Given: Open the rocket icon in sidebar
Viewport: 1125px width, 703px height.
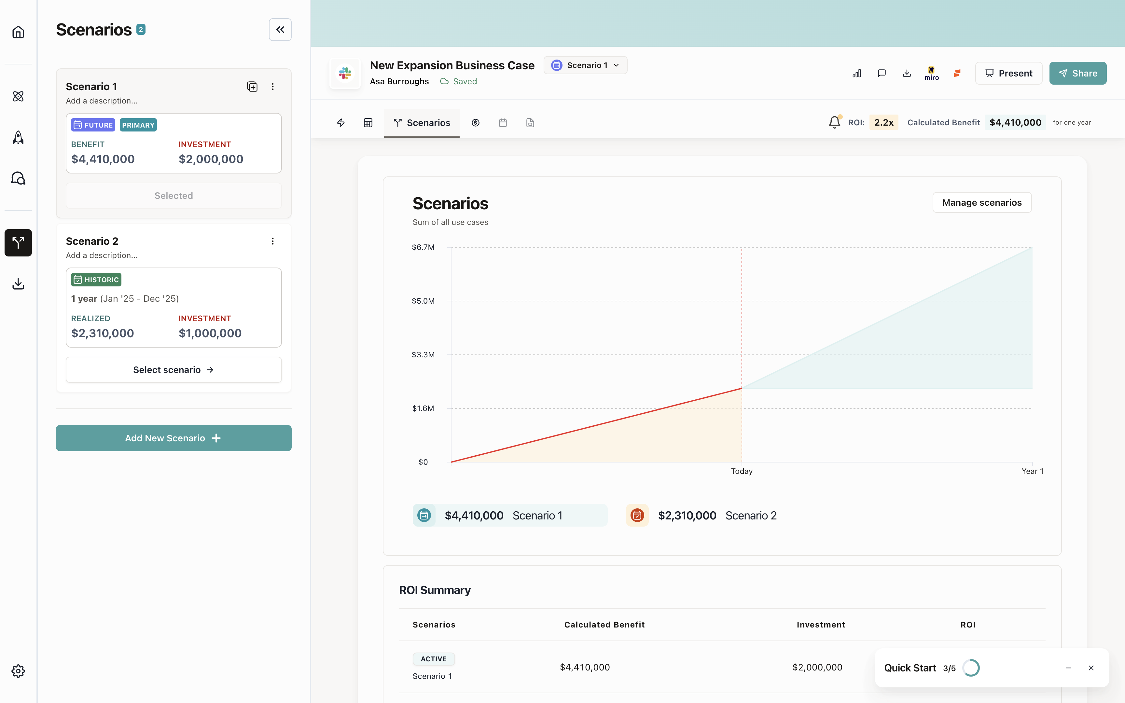Looking at the screenshot, I should click(18, 138).
